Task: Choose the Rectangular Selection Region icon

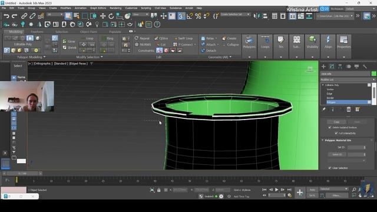Action: (x=85, y=16)
